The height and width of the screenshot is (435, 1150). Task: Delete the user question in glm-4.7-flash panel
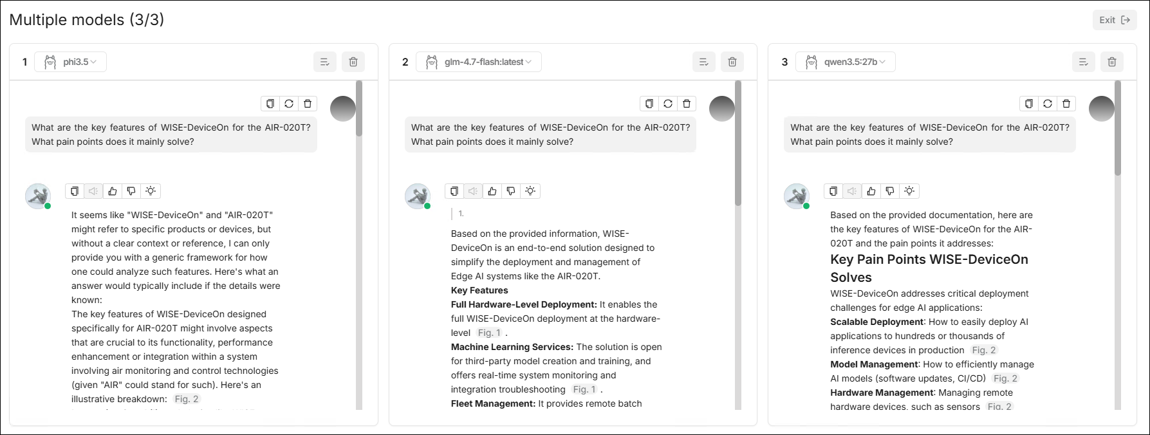[x=687, y=104]
